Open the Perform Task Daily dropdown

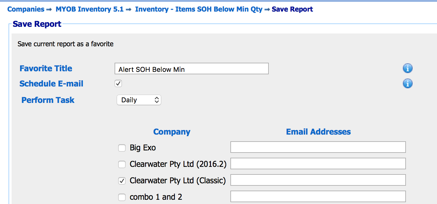point(139,100)
